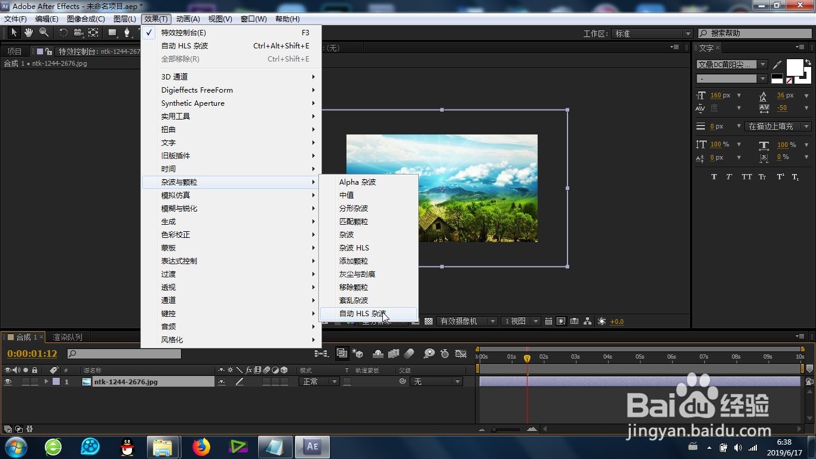816x459 pixels.
Task: Expand the 1 视图 view layout dropdown
Action: point(519,321)
